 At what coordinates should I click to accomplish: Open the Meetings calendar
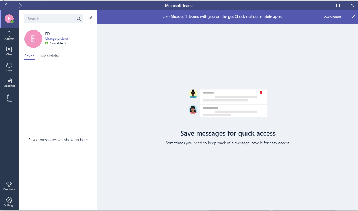click(x=9, y=82)
